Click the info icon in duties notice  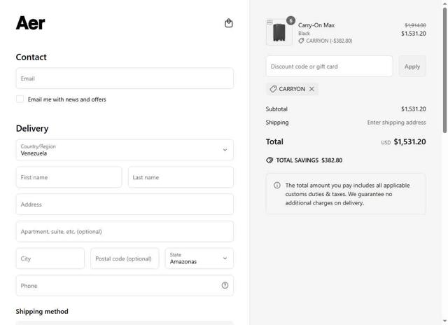pos(277,185)
